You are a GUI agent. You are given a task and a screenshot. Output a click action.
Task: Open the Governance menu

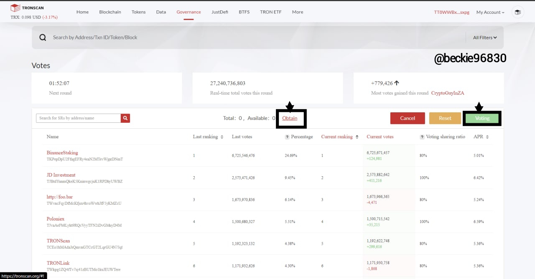point(189,12)
